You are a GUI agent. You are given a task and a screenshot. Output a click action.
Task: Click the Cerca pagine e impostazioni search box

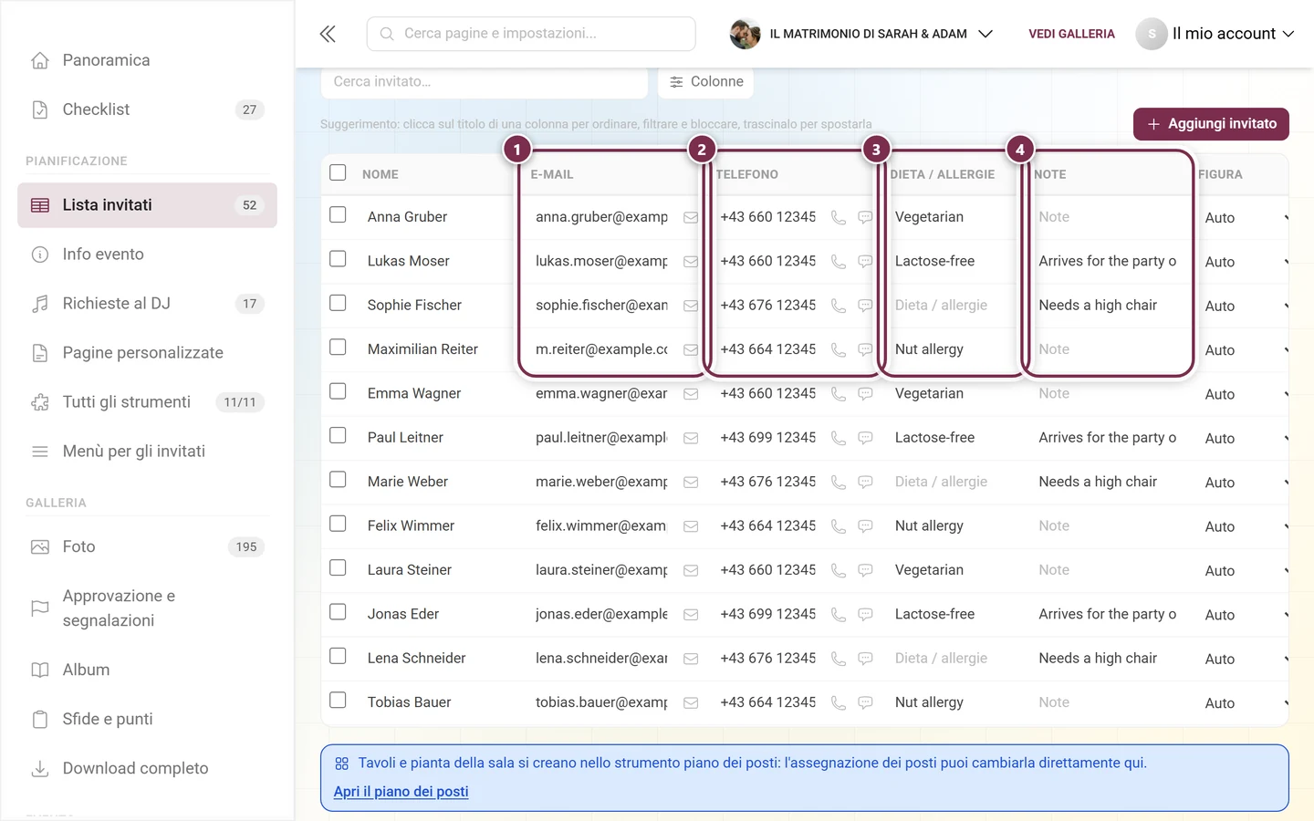point(531,34)
